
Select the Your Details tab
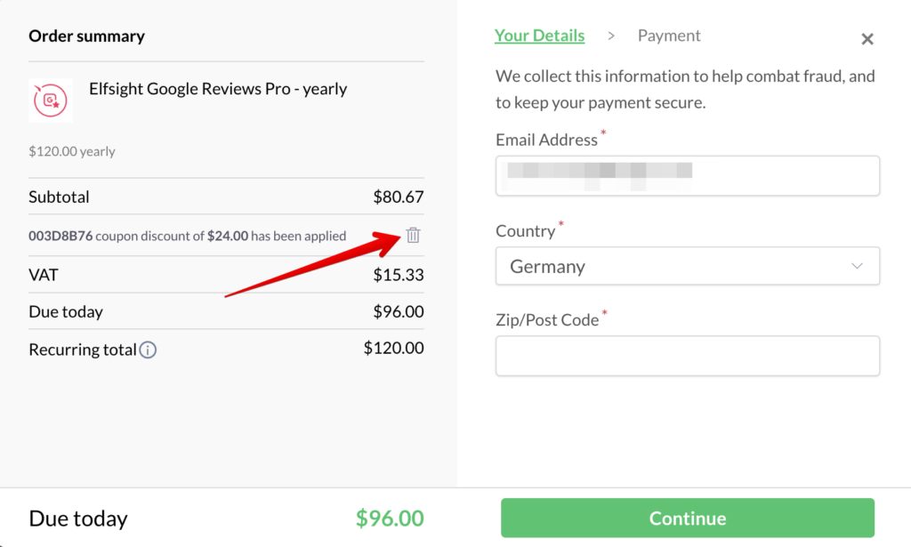(x=540, y=35)
